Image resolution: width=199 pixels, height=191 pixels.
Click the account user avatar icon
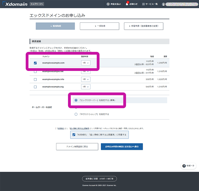coord(164,4)
